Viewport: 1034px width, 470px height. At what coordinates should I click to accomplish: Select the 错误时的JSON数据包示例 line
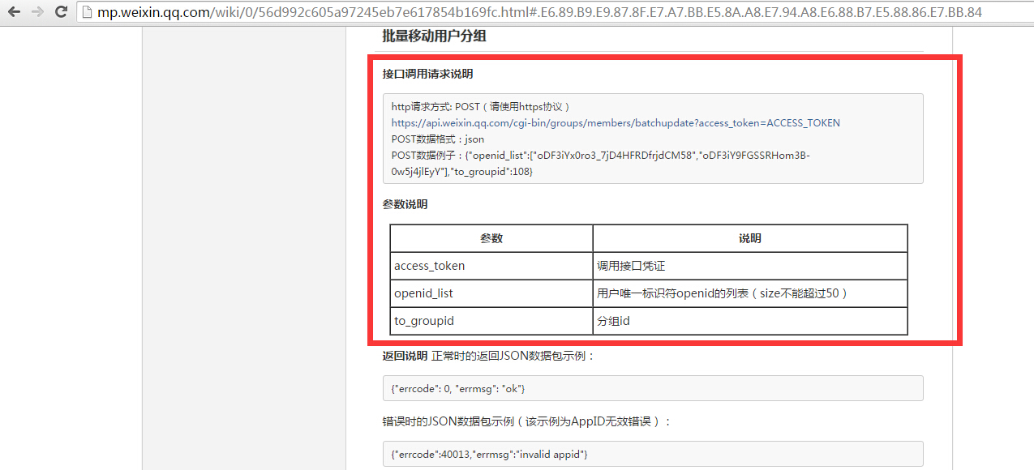point(527,421)
